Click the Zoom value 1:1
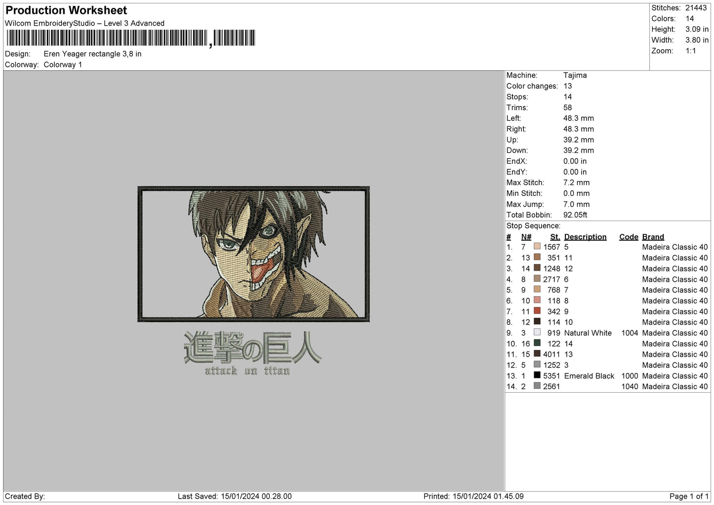The width and height of the screenshot is (714, 505). coord(690,51)
